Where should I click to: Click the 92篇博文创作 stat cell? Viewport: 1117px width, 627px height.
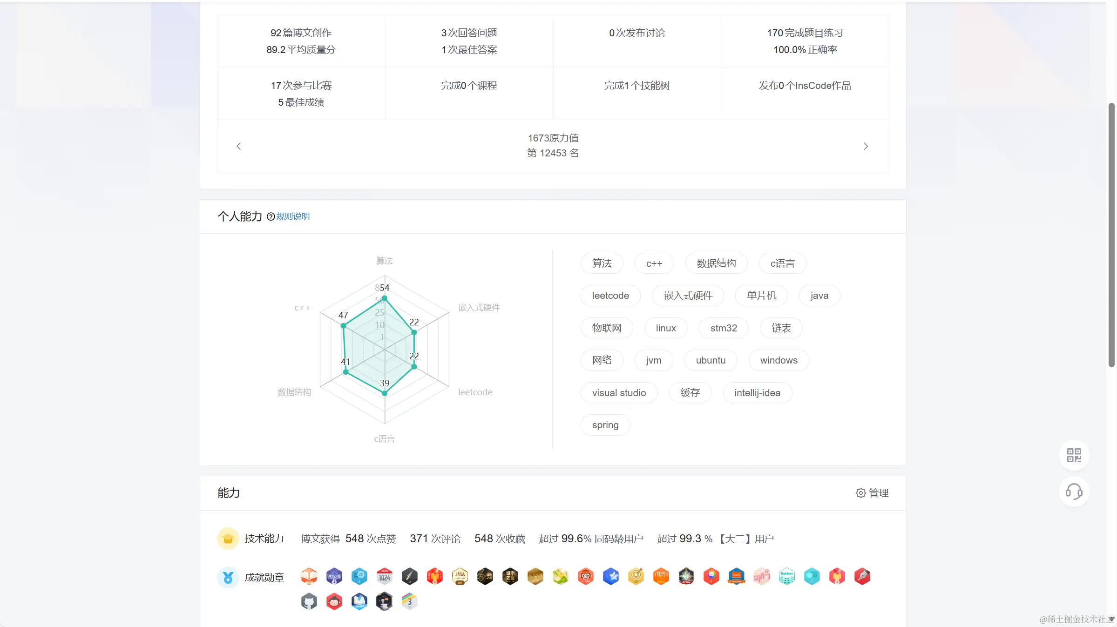coord(301,41)
